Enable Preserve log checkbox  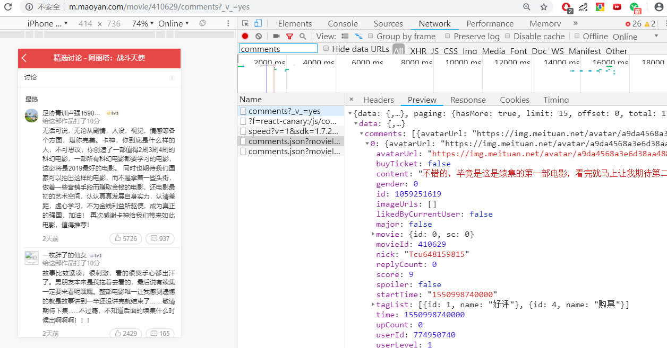point(448,36)
